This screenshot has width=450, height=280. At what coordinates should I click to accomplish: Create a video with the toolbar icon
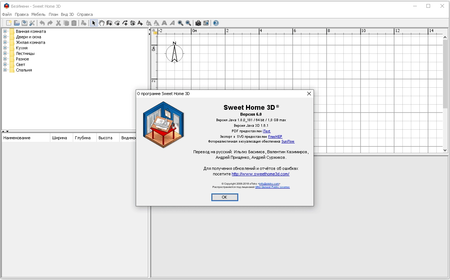point(206,23)
